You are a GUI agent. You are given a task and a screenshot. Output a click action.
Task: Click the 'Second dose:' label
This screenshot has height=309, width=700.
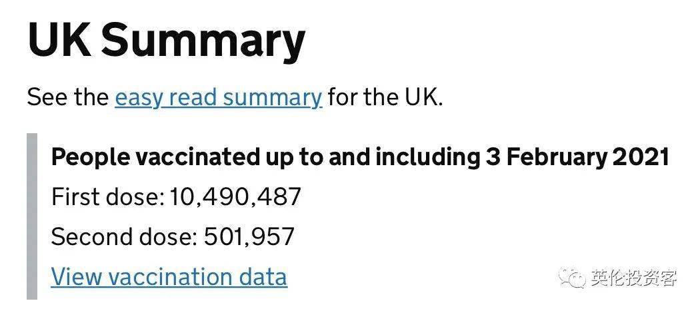coord(124,237)
